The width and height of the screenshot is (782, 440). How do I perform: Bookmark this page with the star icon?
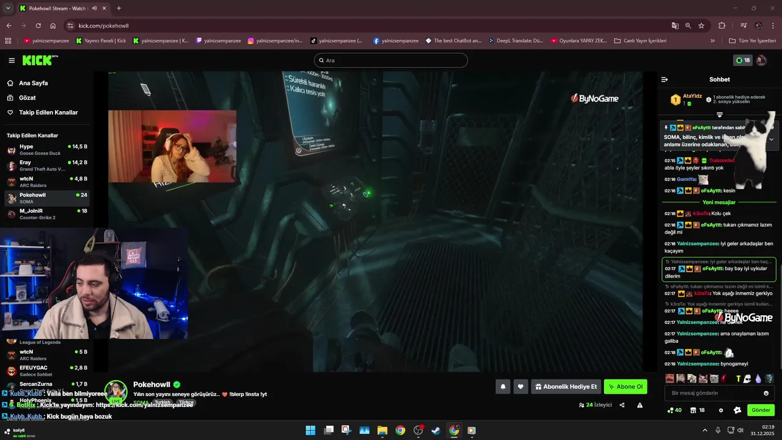701,26
